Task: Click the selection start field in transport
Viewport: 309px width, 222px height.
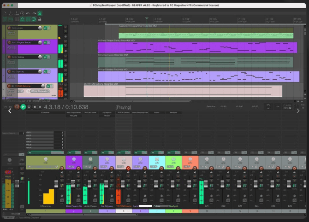Action: (223, 106)
